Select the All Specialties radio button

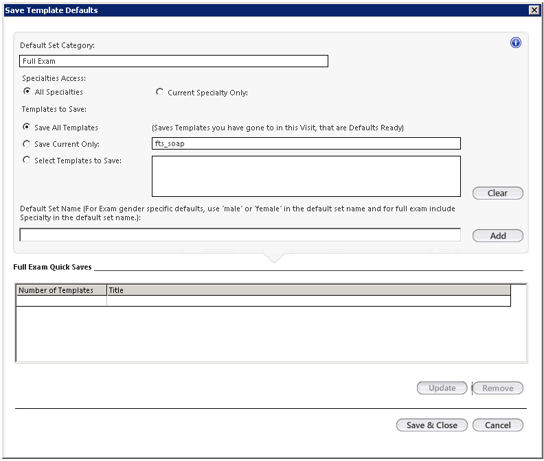27,91
